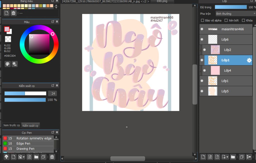Screen dimensions: 256x163
Task: Select the foreground color swatch
Action: [x=7, y=29]
